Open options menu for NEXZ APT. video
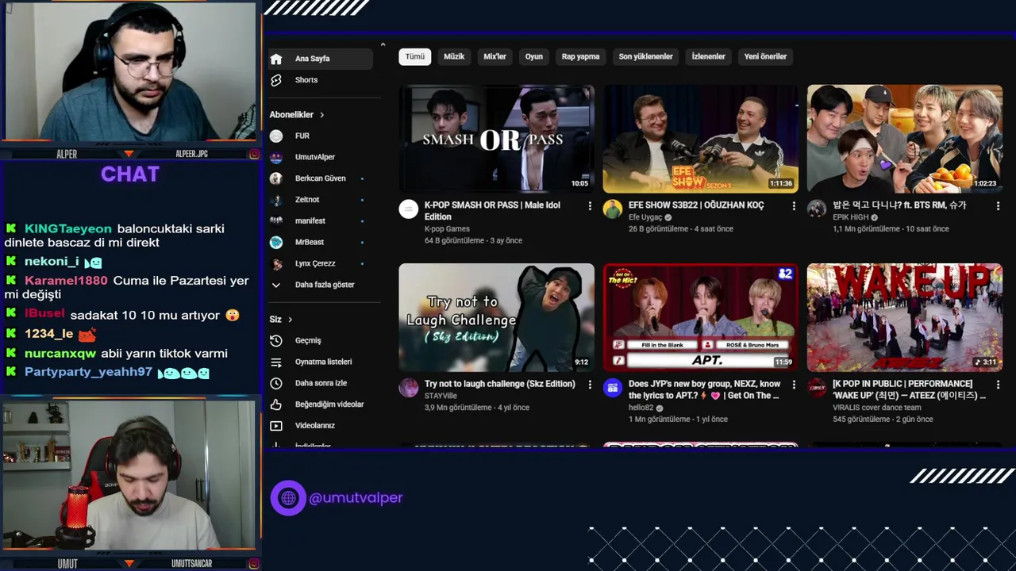 pos(793,385)
